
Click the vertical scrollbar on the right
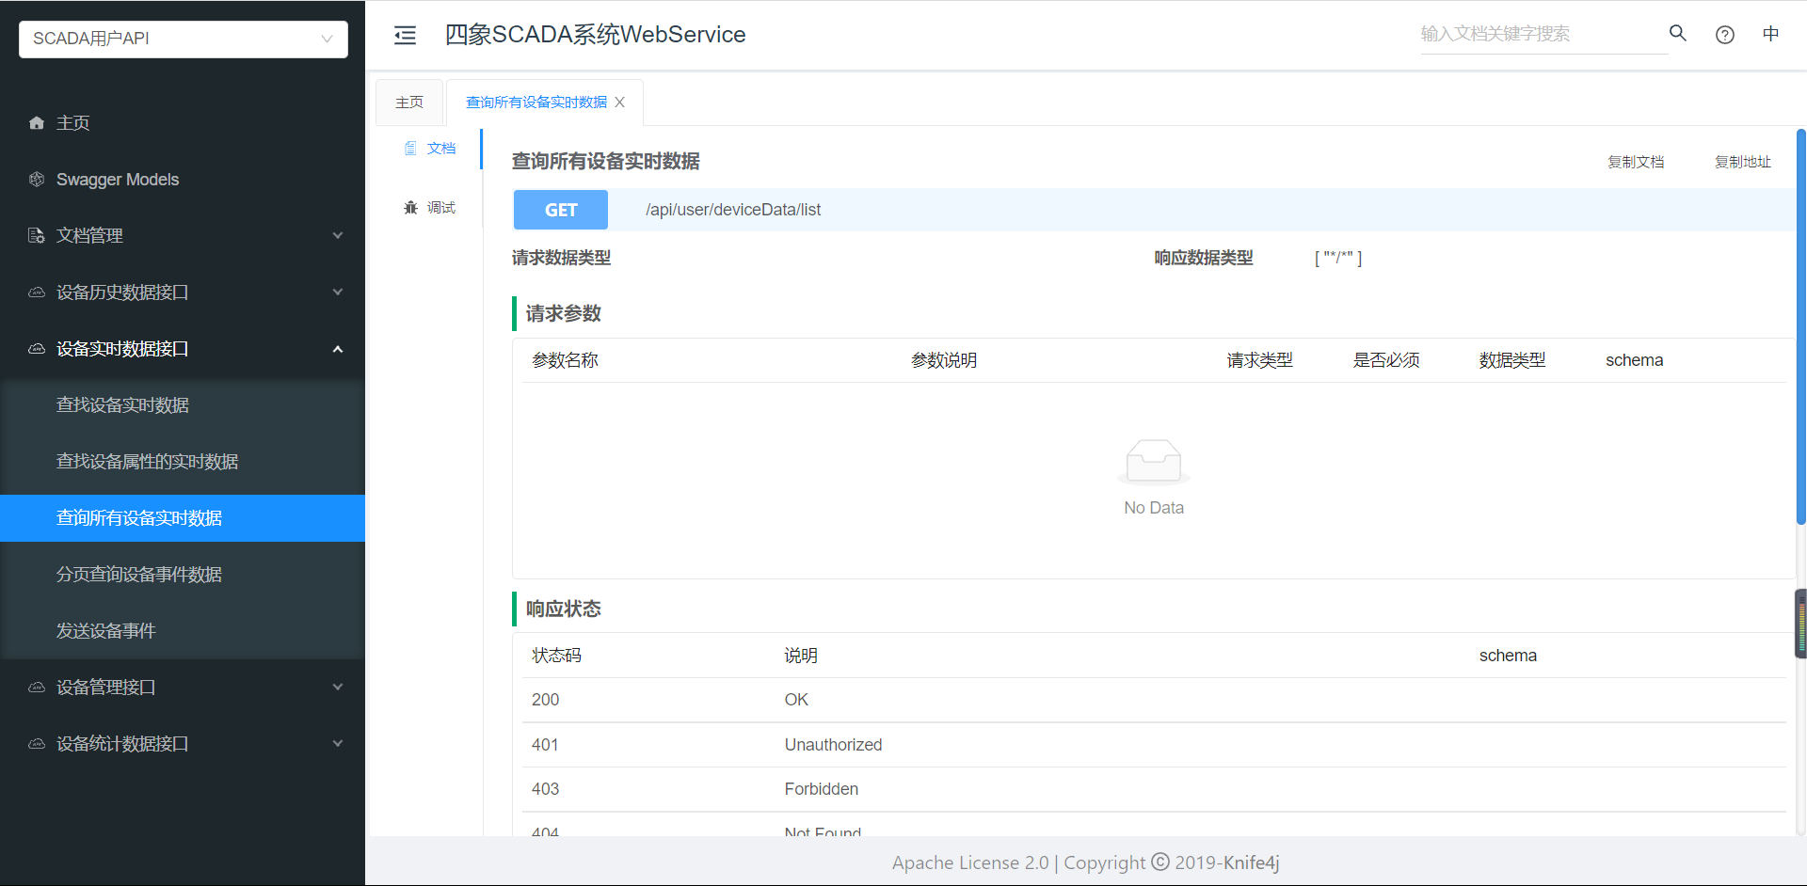click(1800, 329)
